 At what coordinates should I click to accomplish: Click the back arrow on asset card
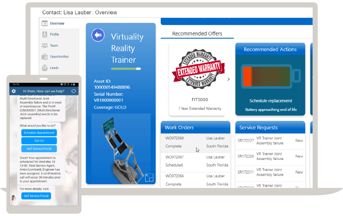pyautogui.click(x=98, y=35)
